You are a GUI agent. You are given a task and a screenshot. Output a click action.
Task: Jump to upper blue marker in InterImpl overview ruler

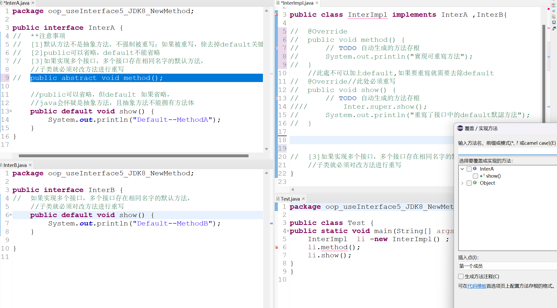tap(549, 57)
